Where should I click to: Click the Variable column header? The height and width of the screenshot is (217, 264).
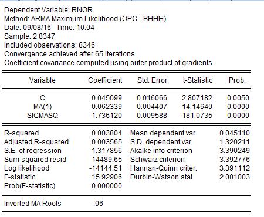pos(42,80)
